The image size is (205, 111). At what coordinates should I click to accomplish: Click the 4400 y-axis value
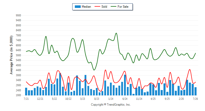[18, 70]
